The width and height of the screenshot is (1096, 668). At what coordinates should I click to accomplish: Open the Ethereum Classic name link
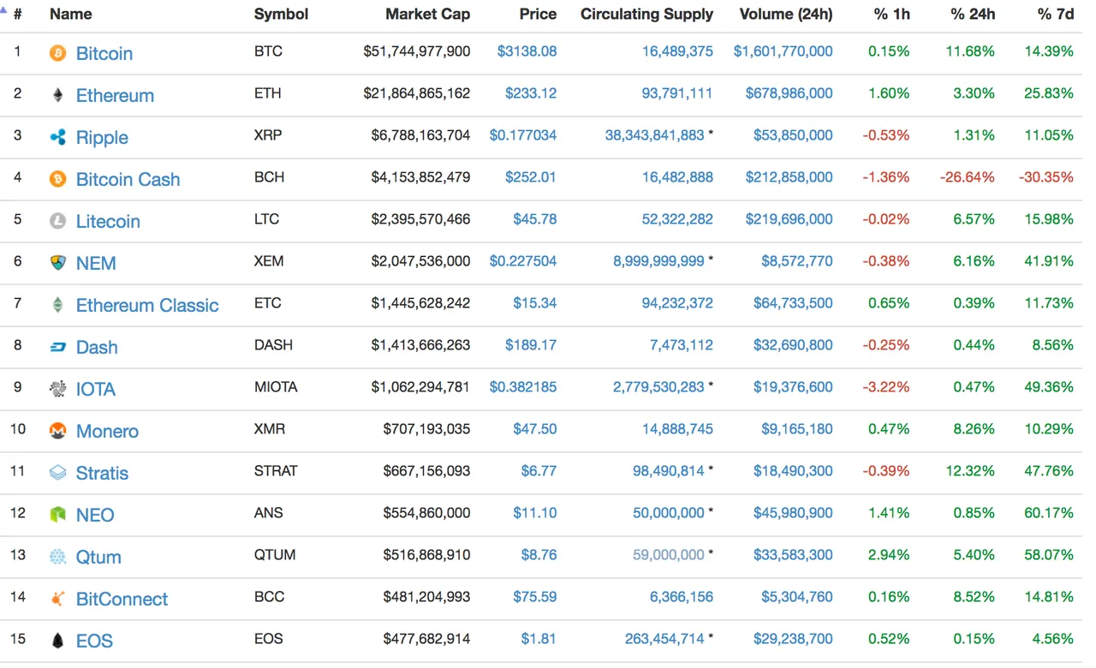coord(147,305)
